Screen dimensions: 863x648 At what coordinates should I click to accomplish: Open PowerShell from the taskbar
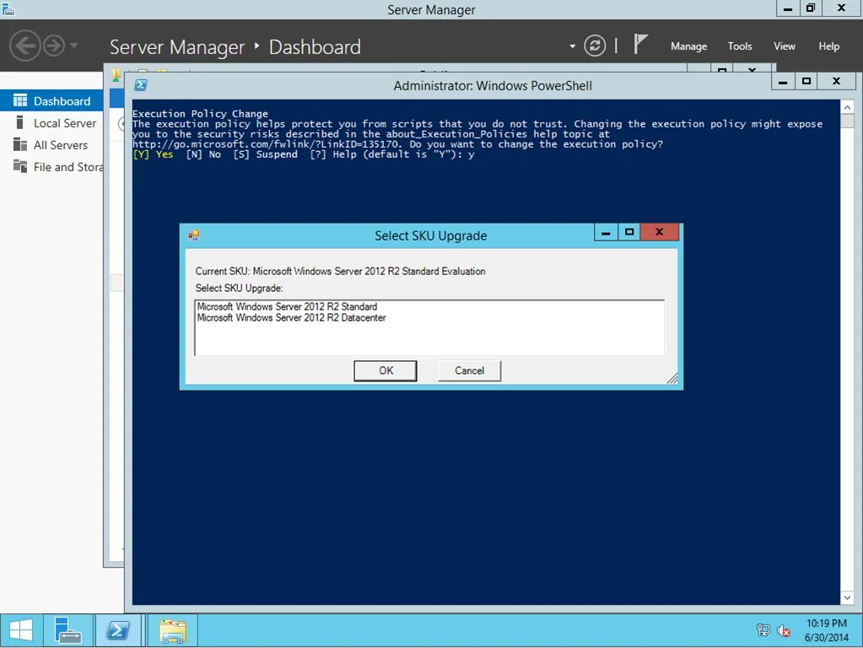pos(118,630)
